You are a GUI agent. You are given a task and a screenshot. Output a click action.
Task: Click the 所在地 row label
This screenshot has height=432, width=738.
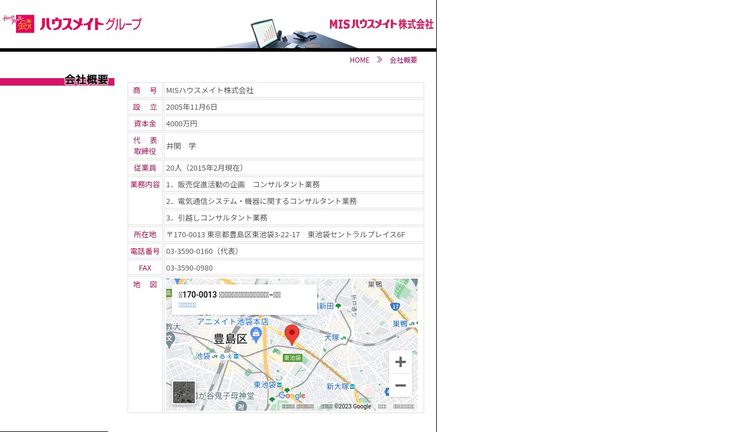145,234
